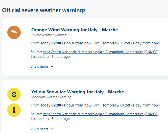The image size is (168, 133).
Task: Expand Show more for Orange Wind Warning
Action: point(39,67)
